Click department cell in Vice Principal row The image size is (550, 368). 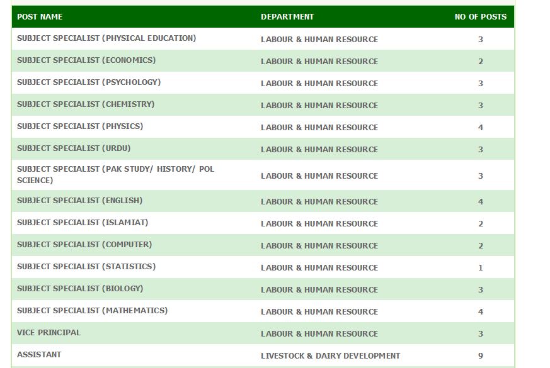click(x=319, y=334)
